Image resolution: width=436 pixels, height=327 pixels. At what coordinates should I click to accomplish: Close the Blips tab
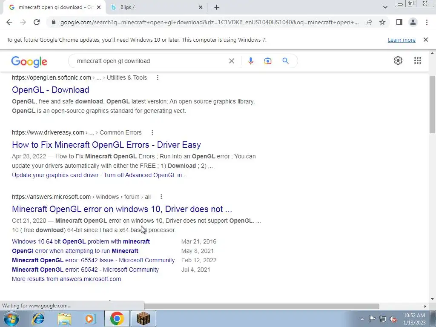click(x=201, y=8)
